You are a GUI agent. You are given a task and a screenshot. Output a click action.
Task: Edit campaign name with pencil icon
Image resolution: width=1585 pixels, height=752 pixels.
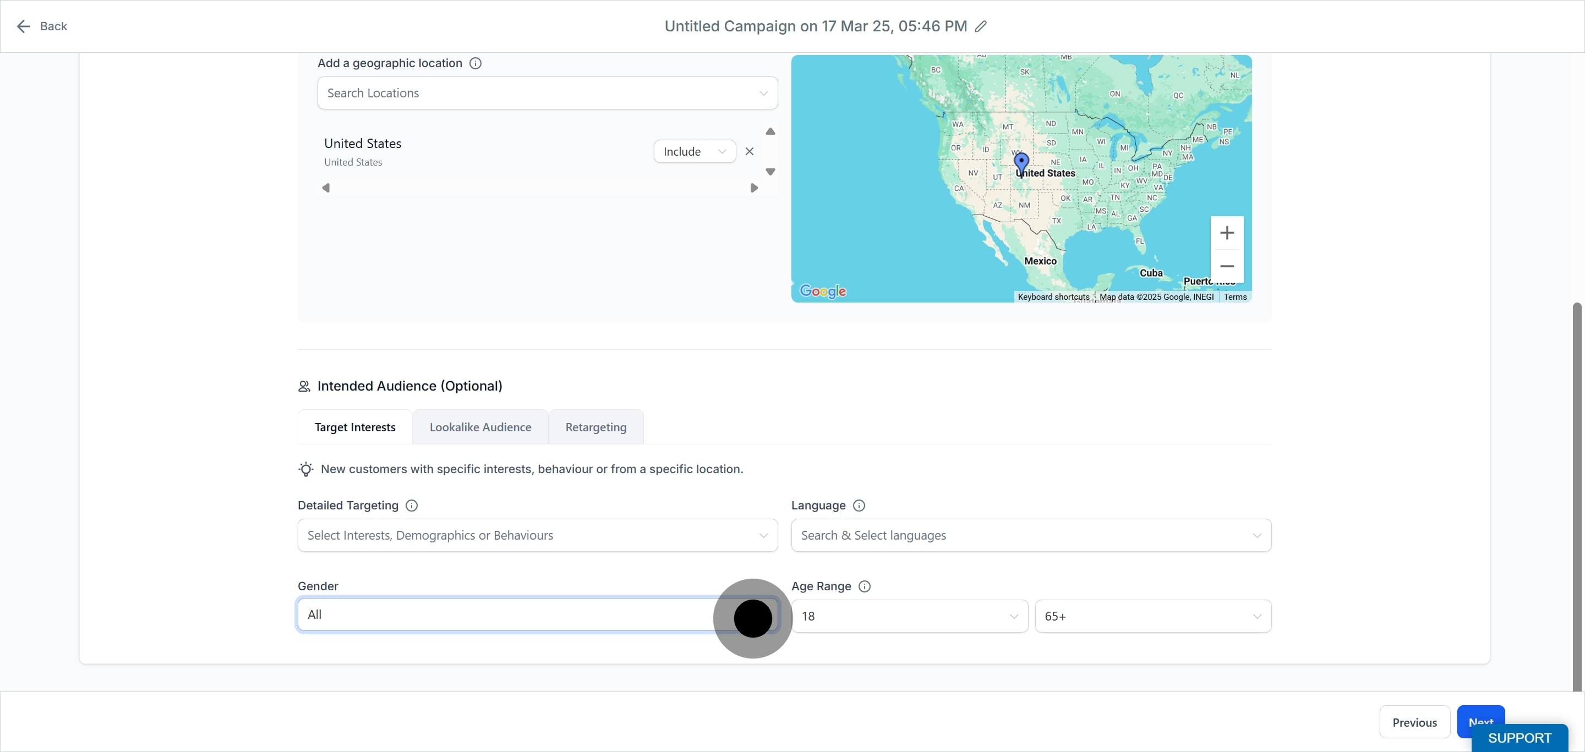click(981, 26)
